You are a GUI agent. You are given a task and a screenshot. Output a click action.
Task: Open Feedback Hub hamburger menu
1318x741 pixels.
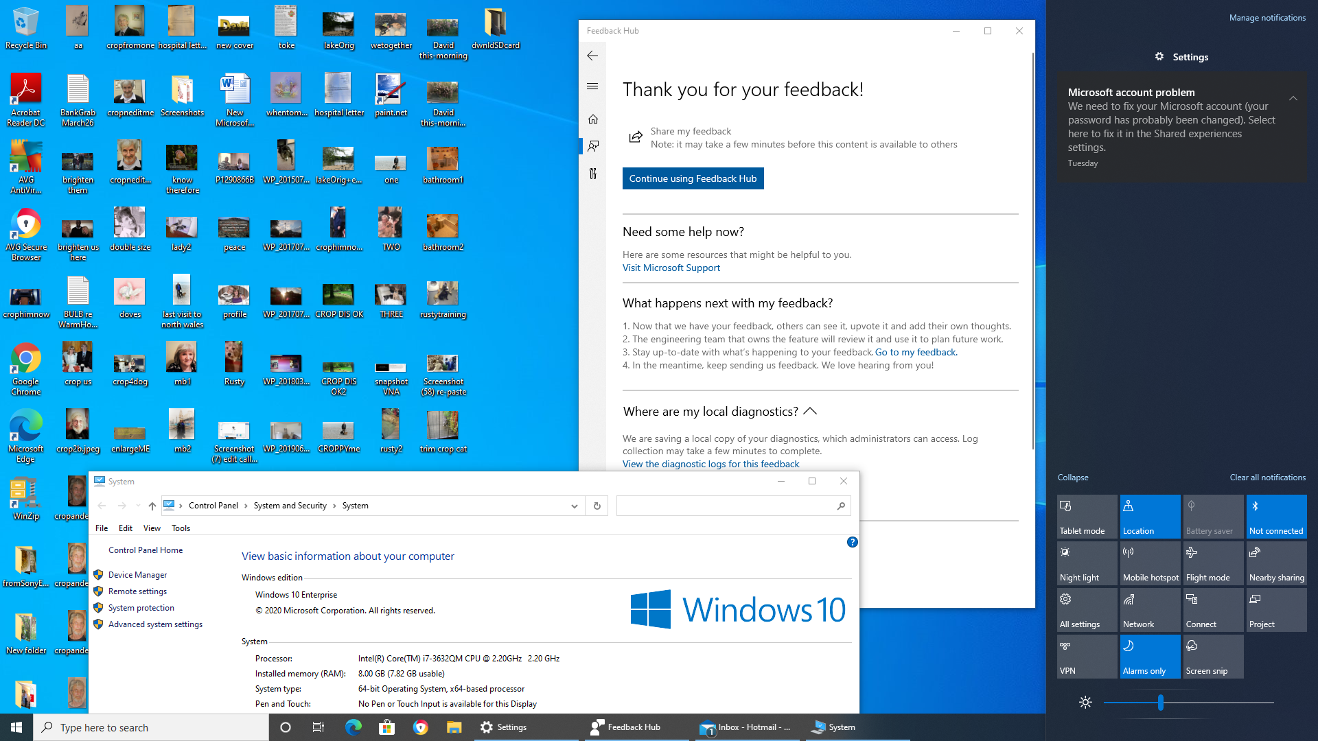pyautogui.click(x=592, y=86)
